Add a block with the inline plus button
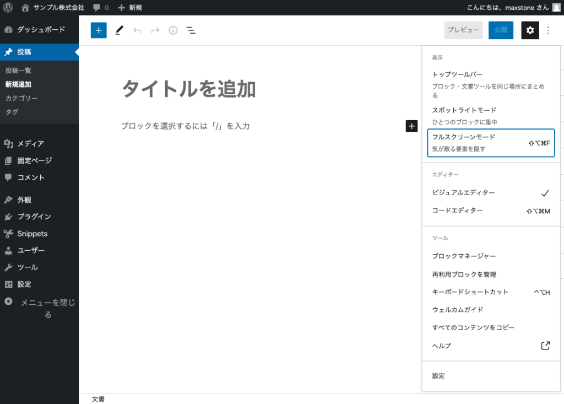The image size is (564, 404). click(x=411, y=126)
